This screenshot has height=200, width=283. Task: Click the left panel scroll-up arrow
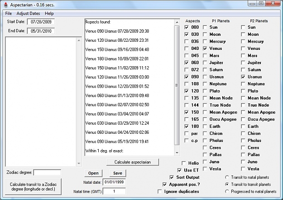[79, 40]
